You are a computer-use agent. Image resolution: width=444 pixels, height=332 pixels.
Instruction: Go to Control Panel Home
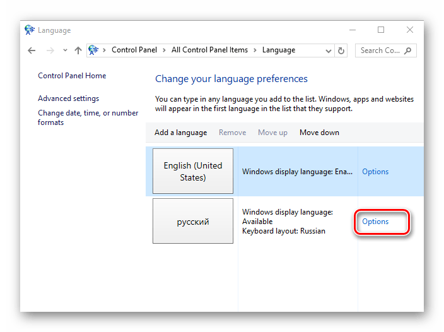[x=72, y=76]
